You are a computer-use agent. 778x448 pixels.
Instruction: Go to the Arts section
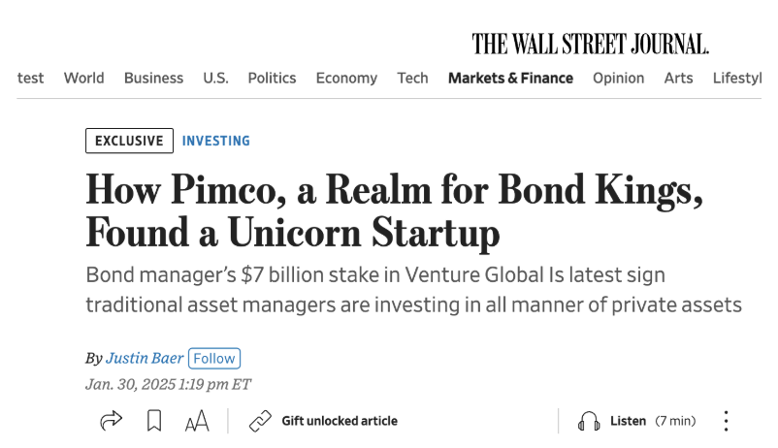click(x=678, y=79)
